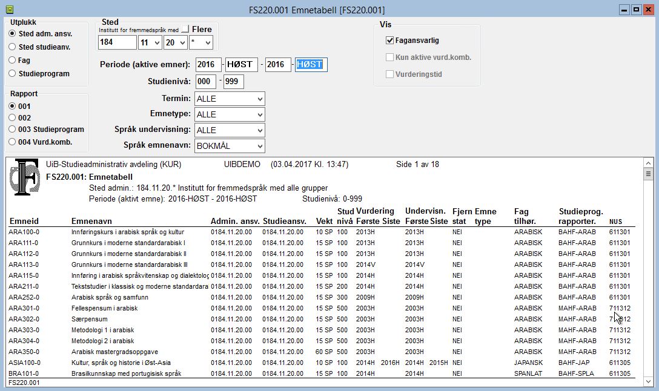The image size is (659, 391).
Task: Click the UiB logo in the report
Action: pyautogui.click(x=25, y=178)
